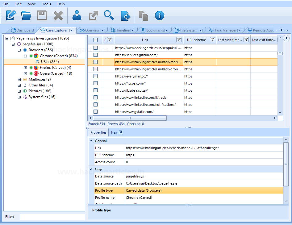Viewport: 292px width, 225px height.
Task: Close the Case Explorer tab
Action: pyautogui.click(x=71, y=30)
